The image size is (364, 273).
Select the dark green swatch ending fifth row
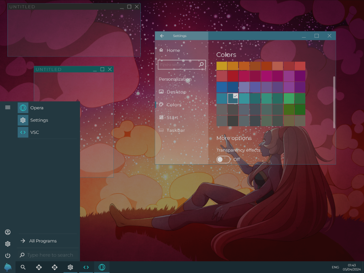tap(300, 109)
